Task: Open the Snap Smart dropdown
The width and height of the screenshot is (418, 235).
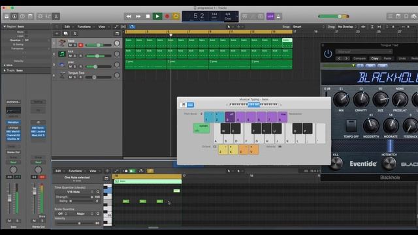Action: coord(308,27)
